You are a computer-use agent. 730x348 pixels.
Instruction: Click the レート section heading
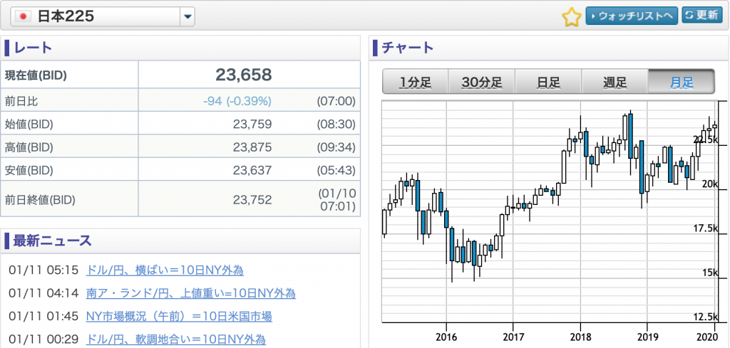pyautogui.click(x=33, y=48)
